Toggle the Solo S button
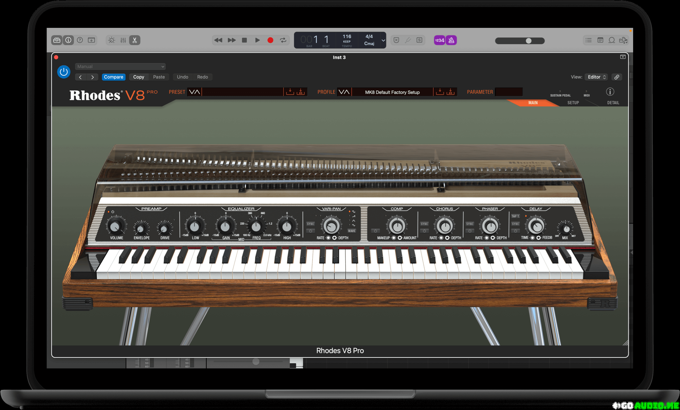Screen dimensions: 680x410 tap(420, 40)
